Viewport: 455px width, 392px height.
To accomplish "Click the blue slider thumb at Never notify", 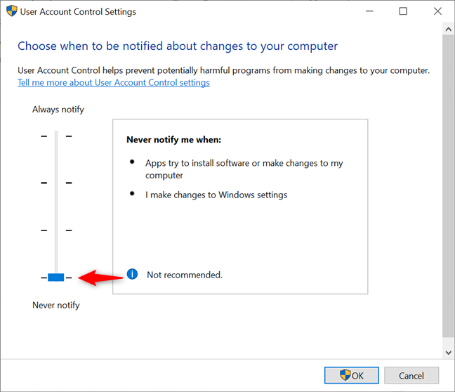I will point(56,277).
